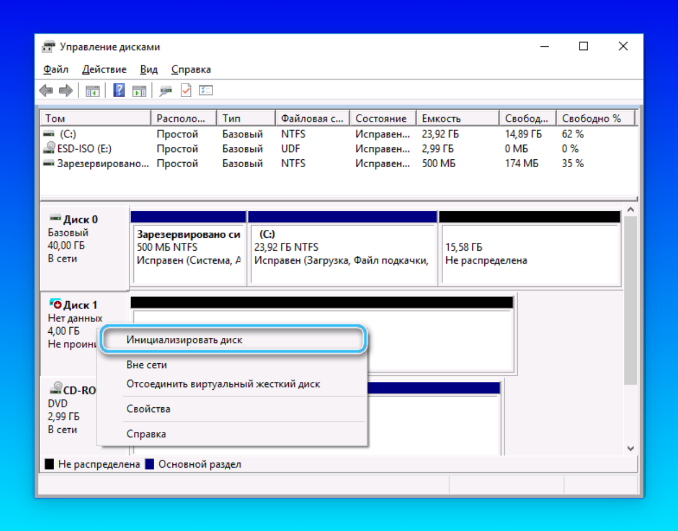Select Вне сети in the context menu
The height and width of the screenshot is (531, 678).
pos(146,365)
